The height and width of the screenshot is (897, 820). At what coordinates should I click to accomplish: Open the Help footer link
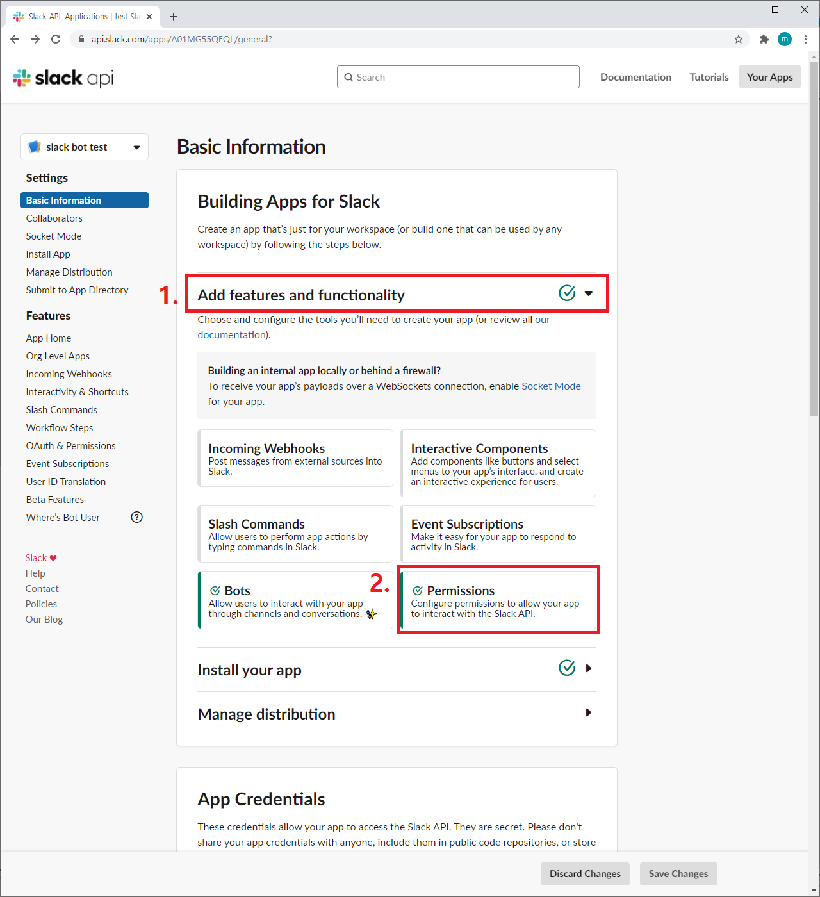[x=35, y=573]
